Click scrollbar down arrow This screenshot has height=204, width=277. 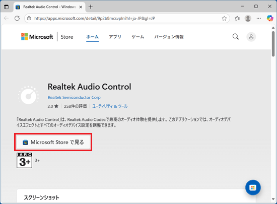pos(273,199)
